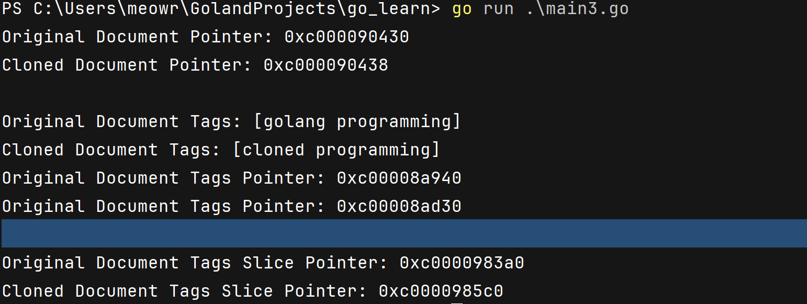The width and height of the screenshot is (807, 304).
Task: Click "programming" in the Original Document Tags line
Action: click(x=395, y=121)
